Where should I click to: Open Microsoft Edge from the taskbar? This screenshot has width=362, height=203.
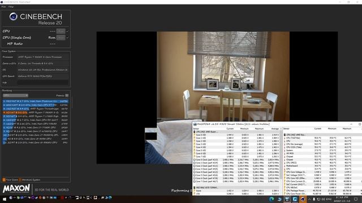tap(271, 199)
